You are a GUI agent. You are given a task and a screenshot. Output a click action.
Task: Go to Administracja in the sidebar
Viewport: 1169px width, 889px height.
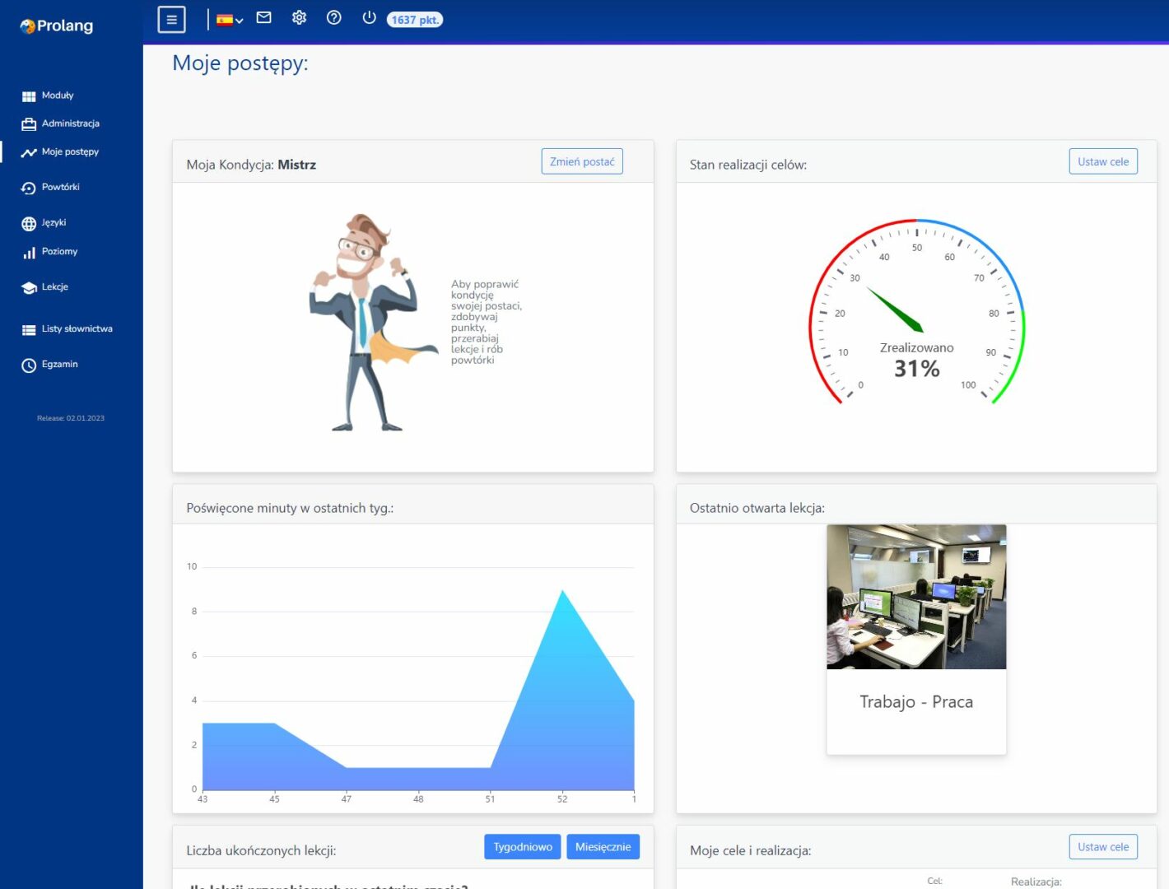point(70,123)
